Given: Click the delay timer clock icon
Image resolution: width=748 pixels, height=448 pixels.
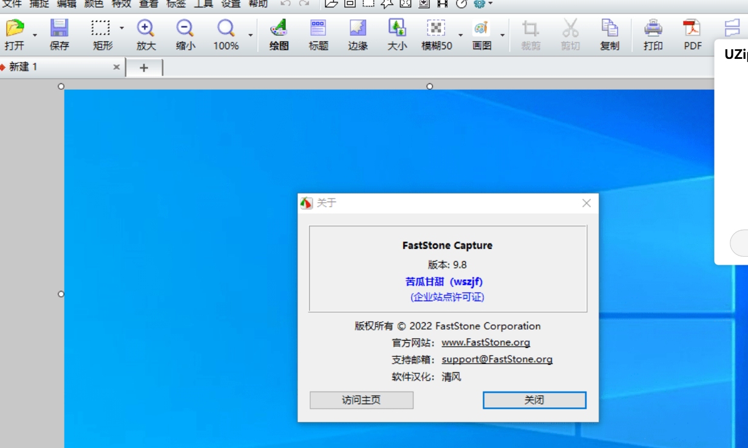Looking at the screenshot, I should click(x=461, y=4).
